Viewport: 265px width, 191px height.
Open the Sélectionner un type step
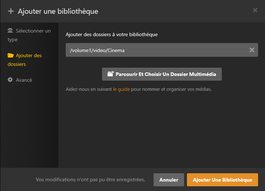coord(29,35)
